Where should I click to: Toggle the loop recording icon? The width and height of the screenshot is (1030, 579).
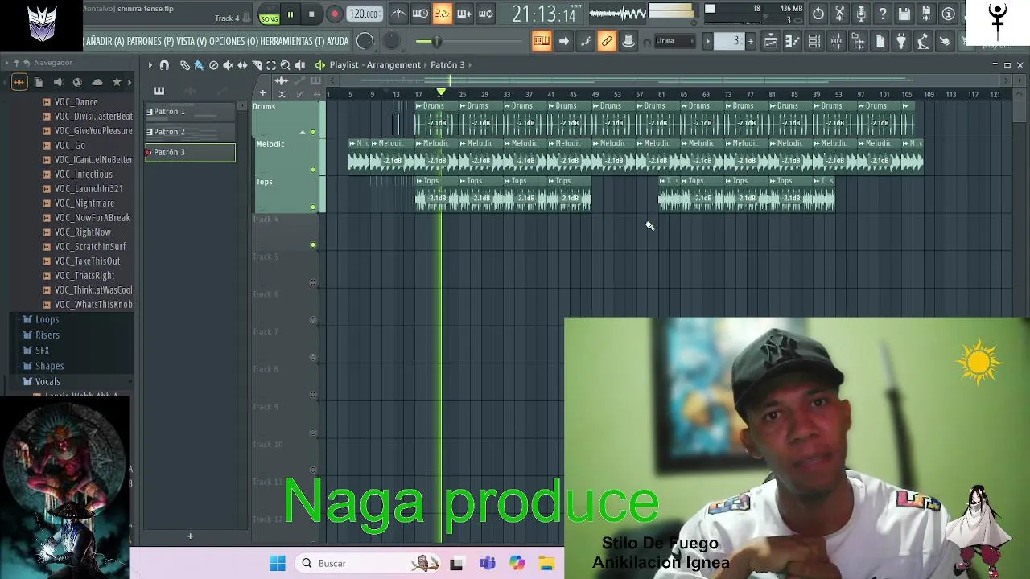[485, 14]
